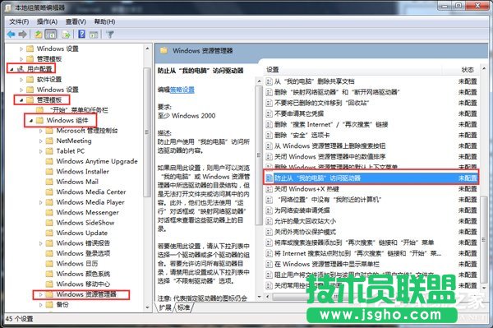Click the folder icon of Windows Mail
493x328 pixels.
pyautogui.click(x=49, y=182)
